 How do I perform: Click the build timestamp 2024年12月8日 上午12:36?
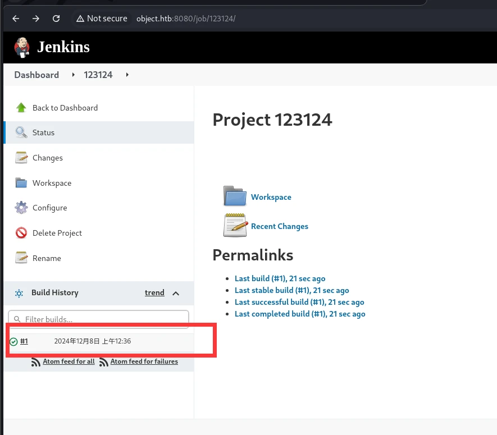coord(93,341)
